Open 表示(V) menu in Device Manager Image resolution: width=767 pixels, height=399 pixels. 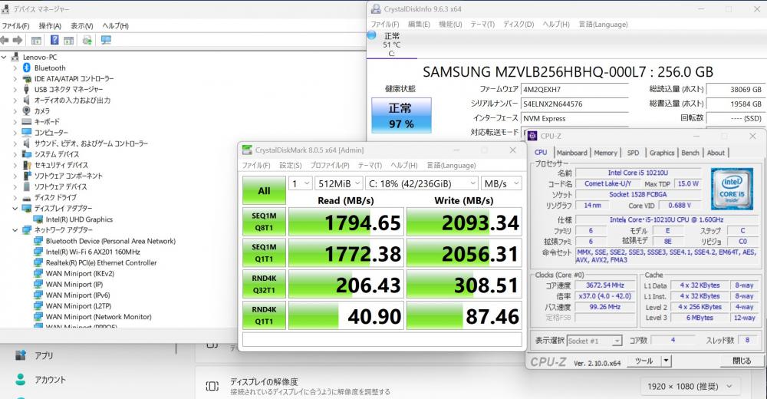(x=82, y=26)
